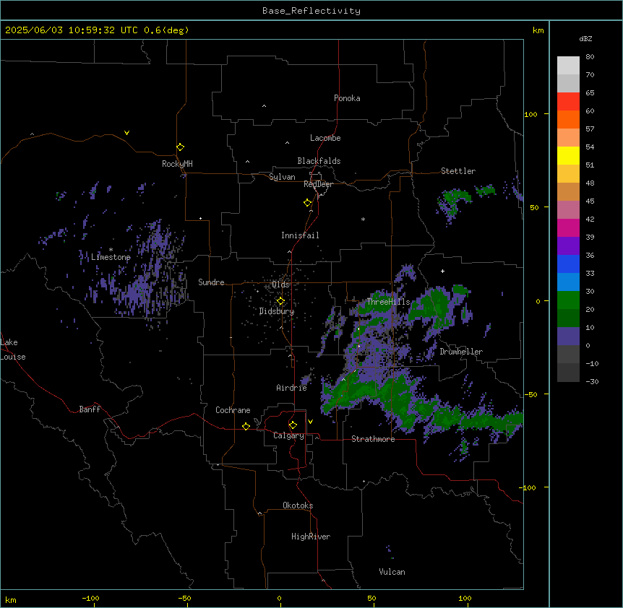
Task: Click the 2025/06/03 10:59:32 UTC timestamp
Action: (x=72, y=30)
